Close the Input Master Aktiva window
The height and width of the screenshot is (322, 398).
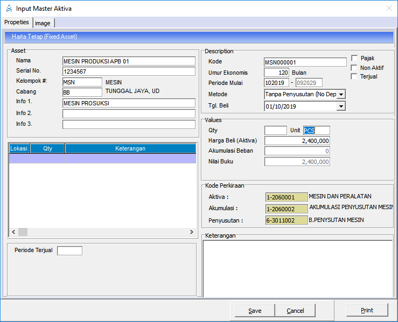(x=389, y=9)
